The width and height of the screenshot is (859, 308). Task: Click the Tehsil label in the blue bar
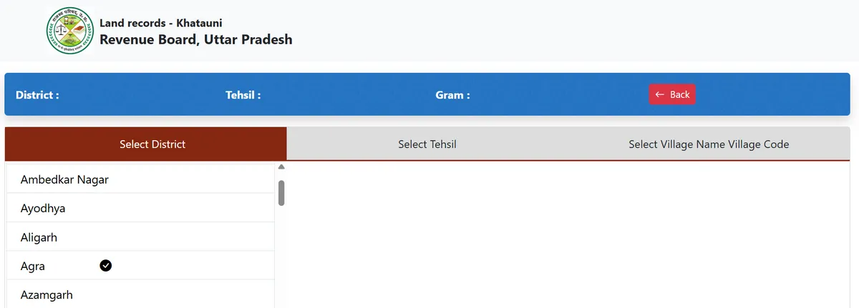point(243,95)
